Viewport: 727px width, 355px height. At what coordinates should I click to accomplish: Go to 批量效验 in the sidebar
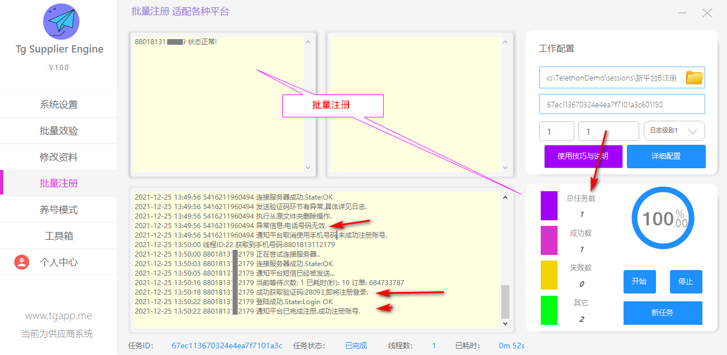tap(59, 131)
